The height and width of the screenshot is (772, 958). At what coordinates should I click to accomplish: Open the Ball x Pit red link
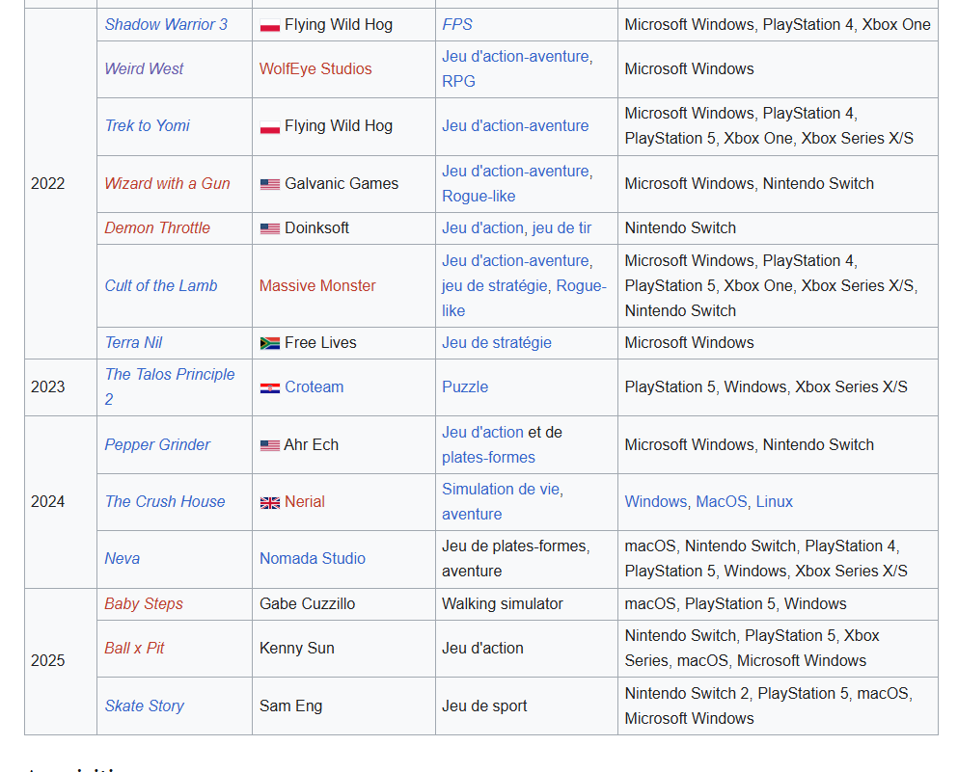134,648
